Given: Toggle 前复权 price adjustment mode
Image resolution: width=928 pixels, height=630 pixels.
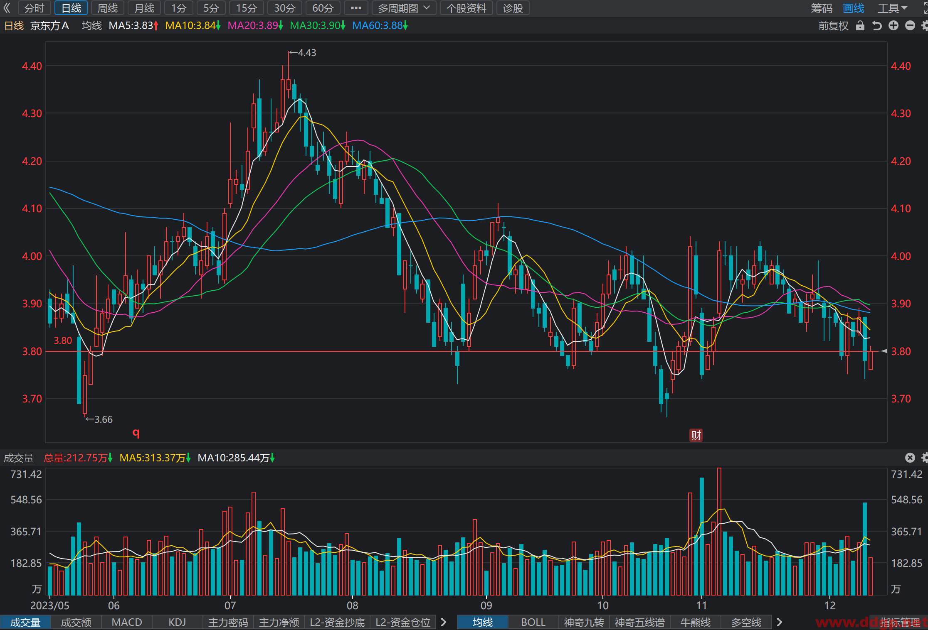Looking at the screenshot, I should point(833,26).
